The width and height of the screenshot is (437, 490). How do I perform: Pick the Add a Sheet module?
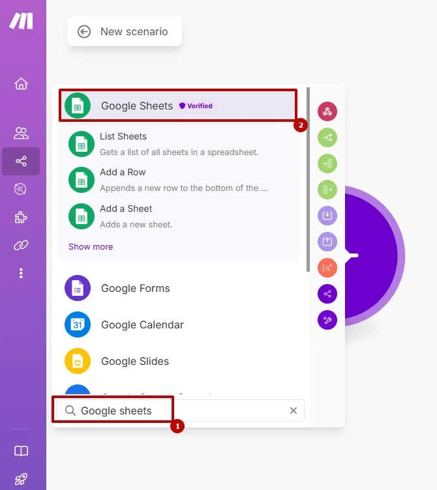(x=179, y=216)
